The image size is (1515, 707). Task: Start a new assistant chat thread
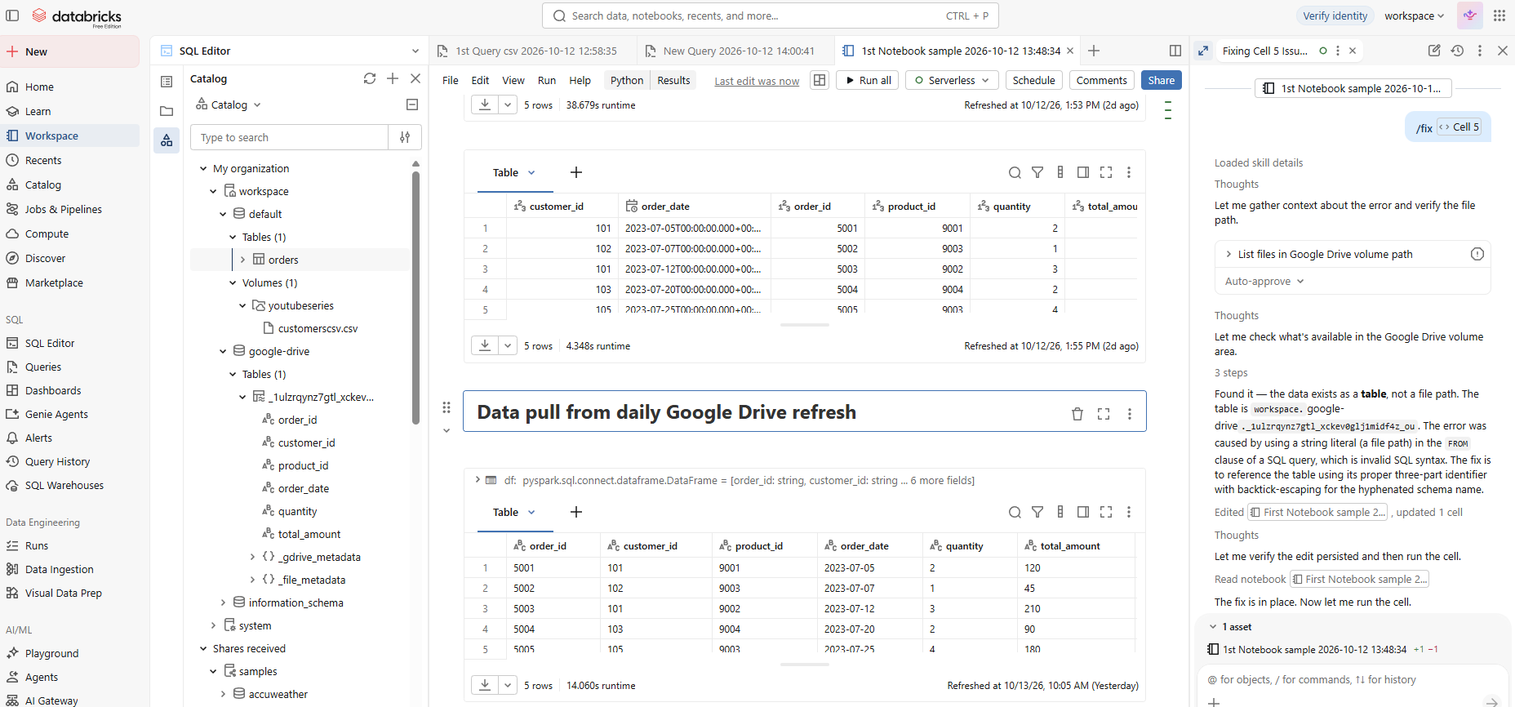pos(1434,51)
